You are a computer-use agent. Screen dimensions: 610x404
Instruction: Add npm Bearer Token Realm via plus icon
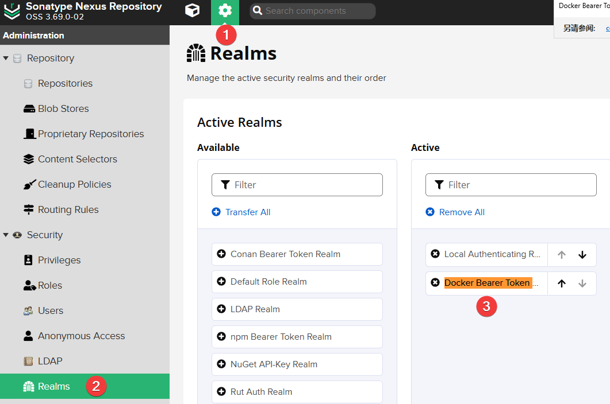click(221, 337)
